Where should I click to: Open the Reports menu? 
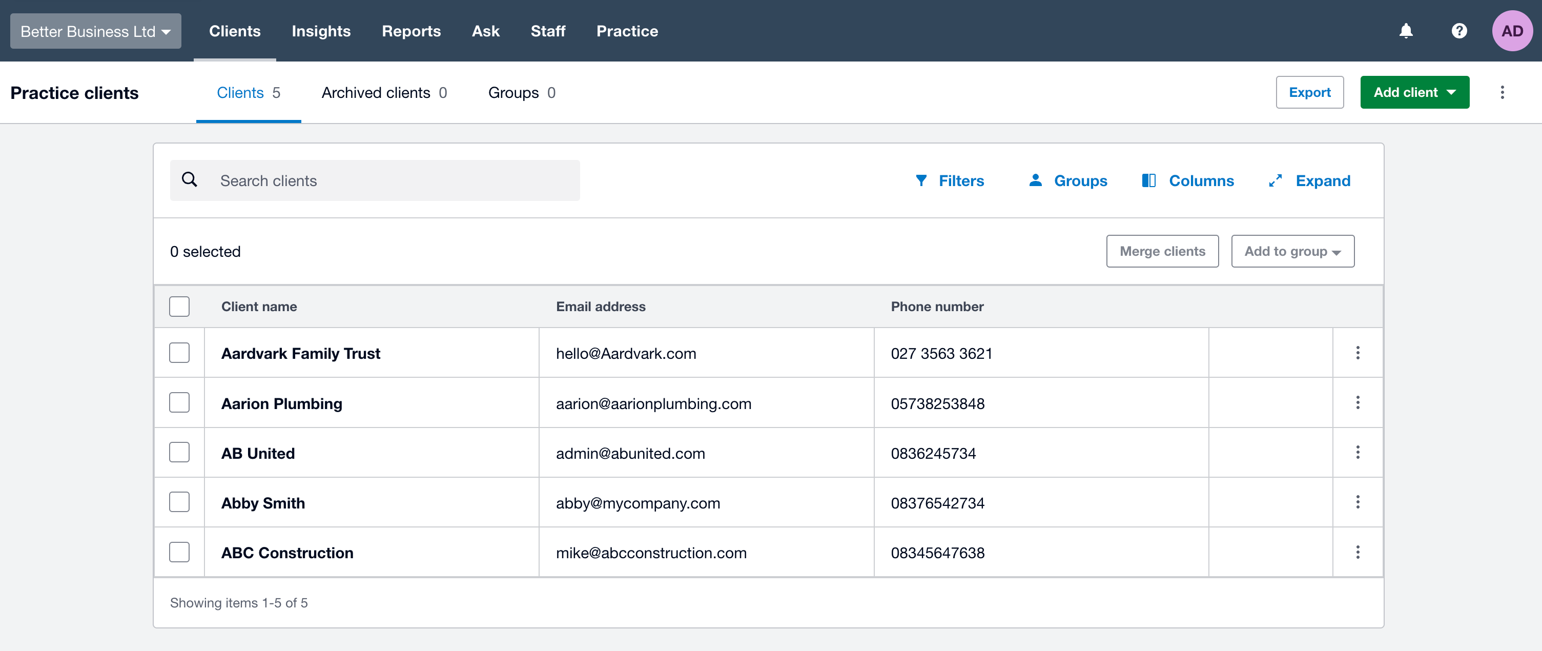[411, 31]
